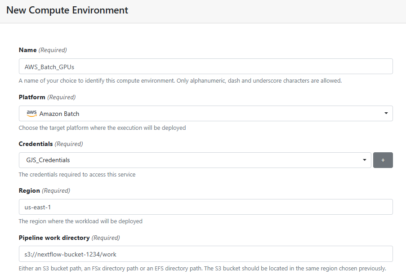Add new credentials with plus button
Screen dimensions: 406x274
click(383, 160)
